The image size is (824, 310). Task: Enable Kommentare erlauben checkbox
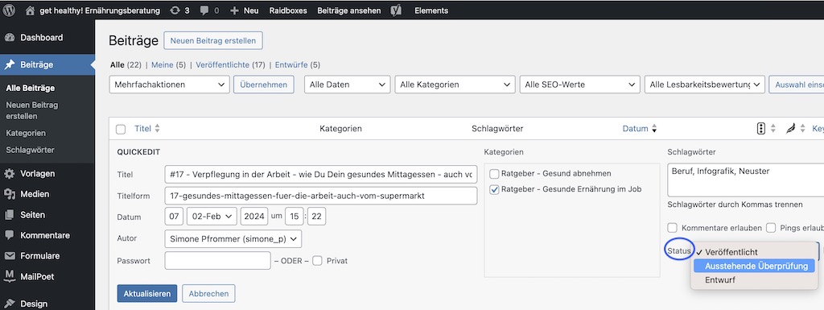click(x=672, y=228)
